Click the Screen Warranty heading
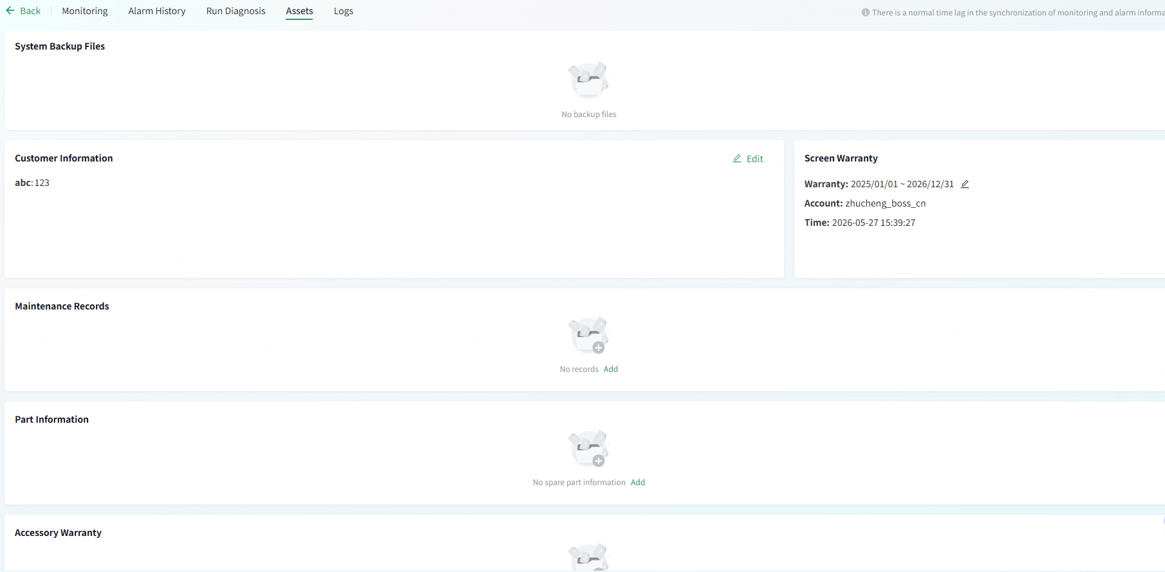Image resolution: width=1165 pixels, height=572 pixels. click(841, 158)
